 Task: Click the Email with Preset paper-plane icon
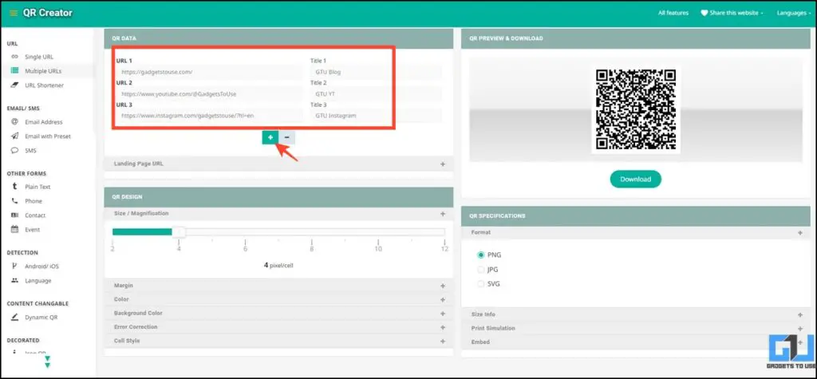pos(14,136)
